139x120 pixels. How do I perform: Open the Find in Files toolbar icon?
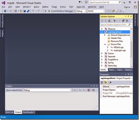tap(113, 11)
